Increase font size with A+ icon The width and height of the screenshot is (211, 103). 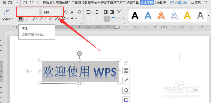tap(66, 12)
